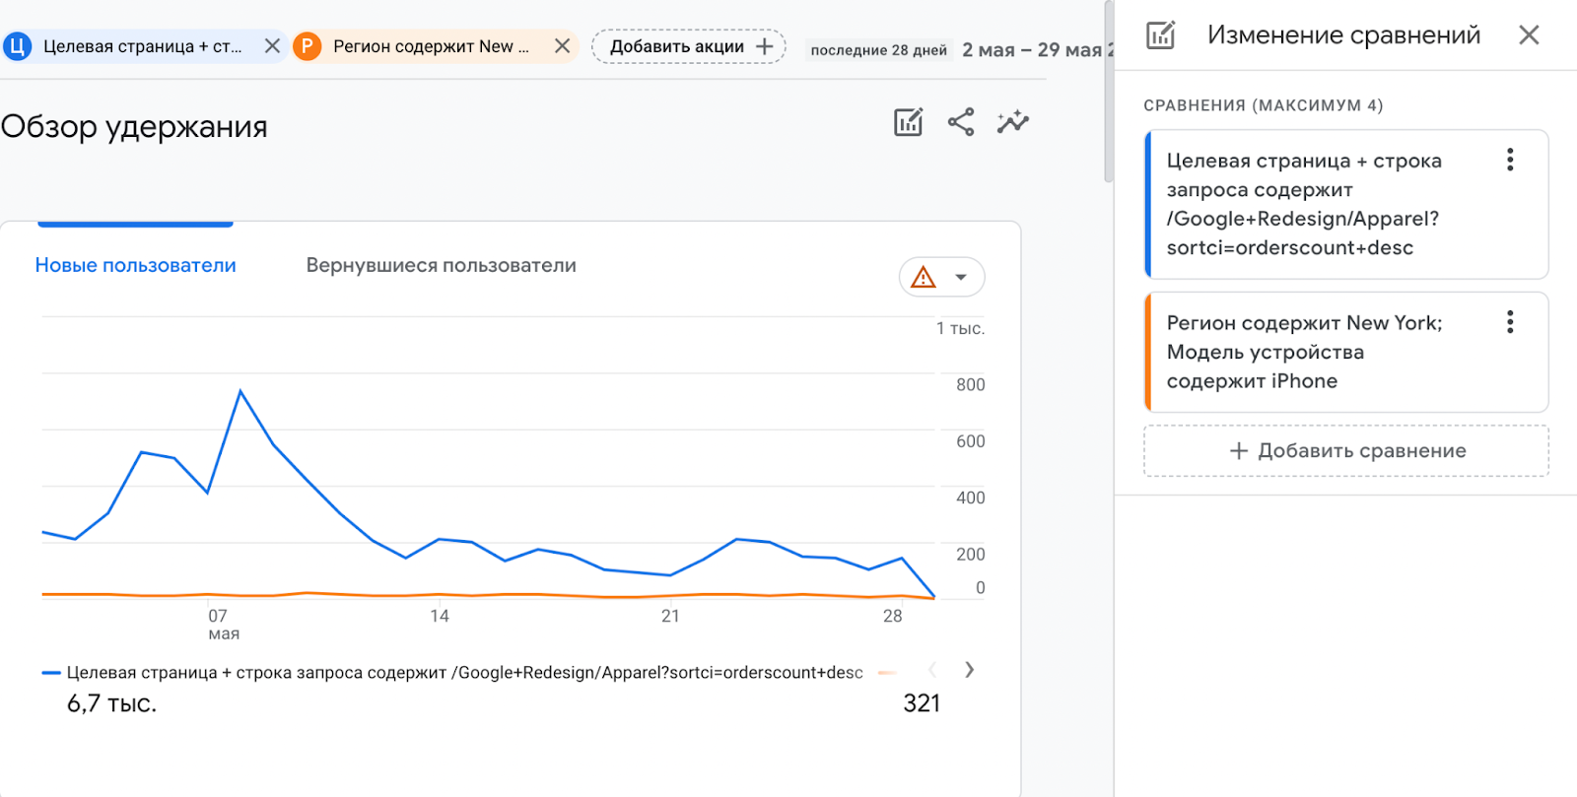Click the panel header chart-edit icon

(x=1161, y=35)
